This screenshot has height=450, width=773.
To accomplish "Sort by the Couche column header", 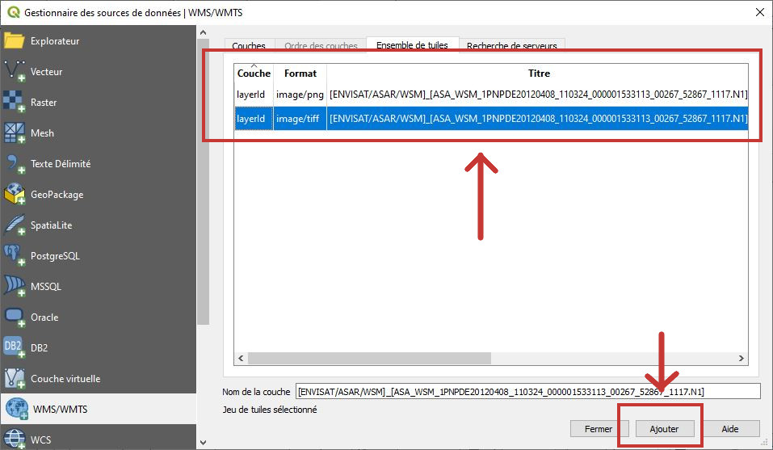I will (x=254, y=74).
